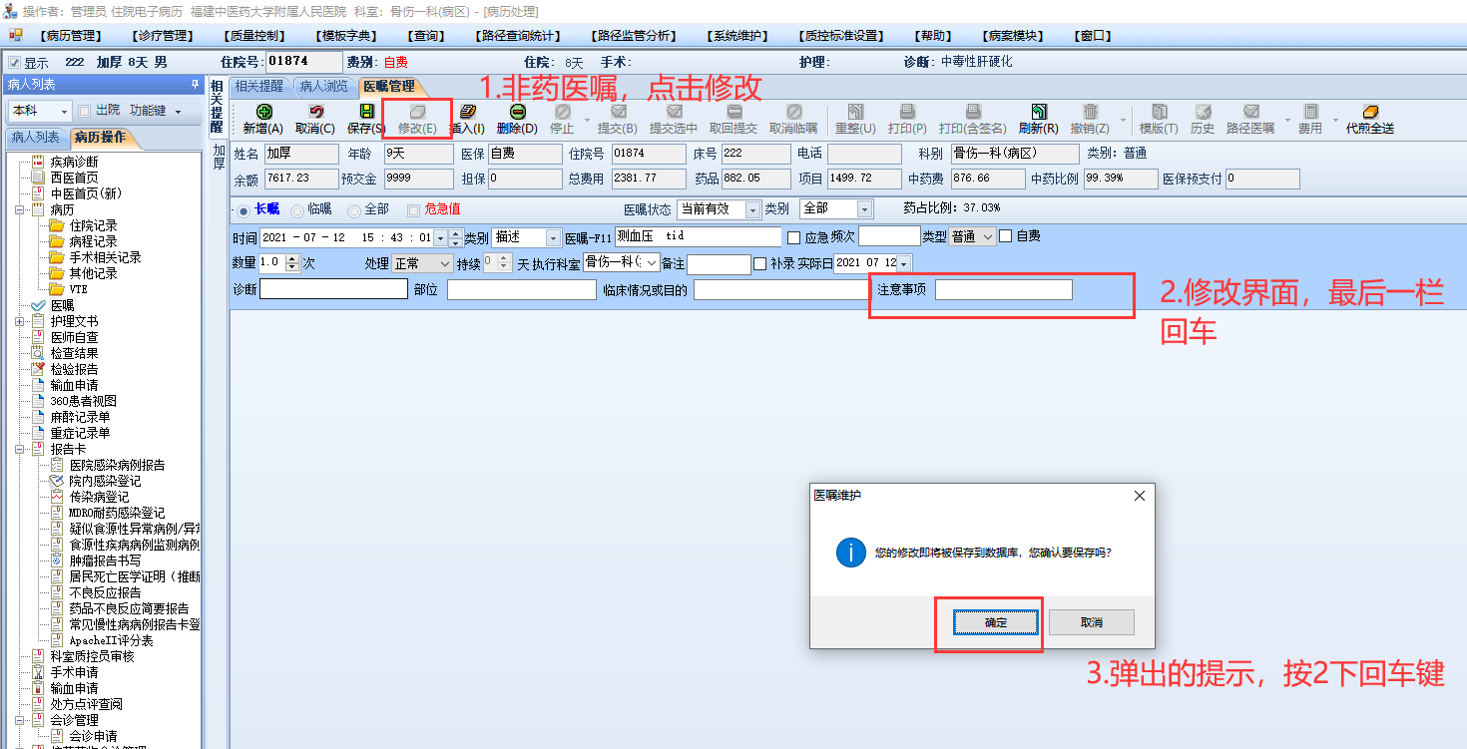
Task: Uncheck the 显示 checkbox
Action: coord(15,62)
